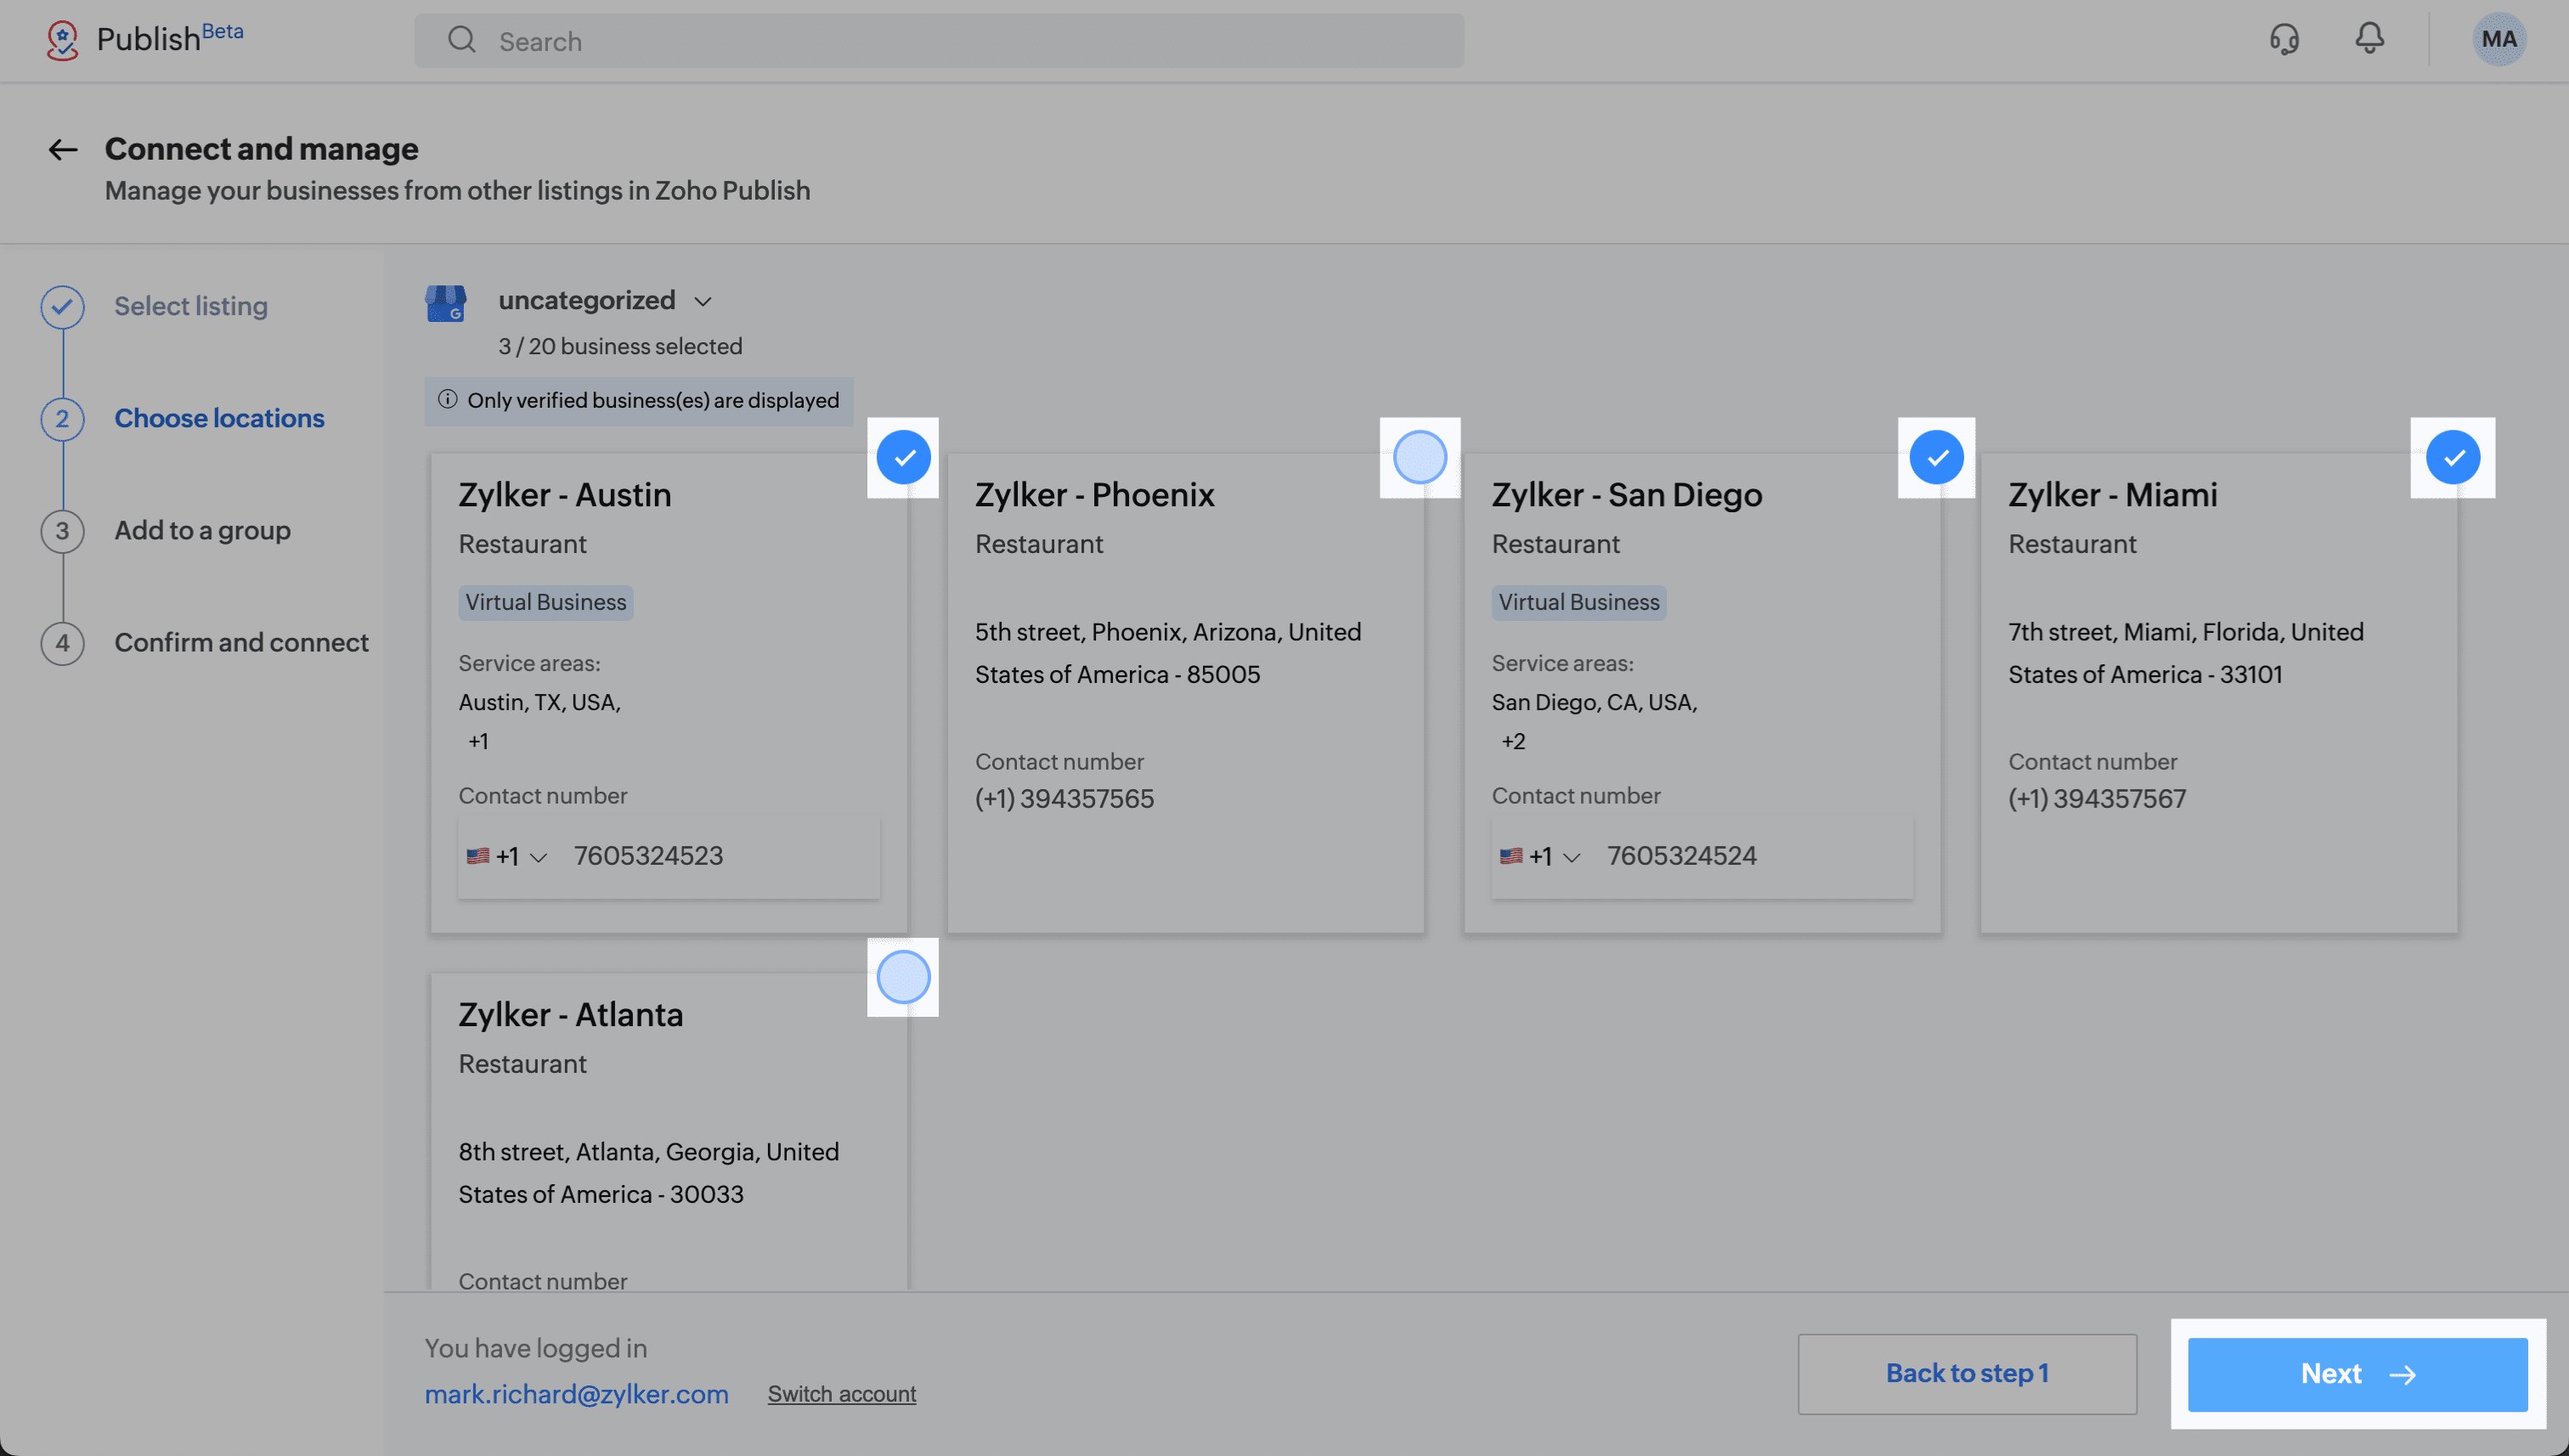2569x1456 pixels.
Task: Click the Select listing step checkmark icon
Action: coord(62,306)
